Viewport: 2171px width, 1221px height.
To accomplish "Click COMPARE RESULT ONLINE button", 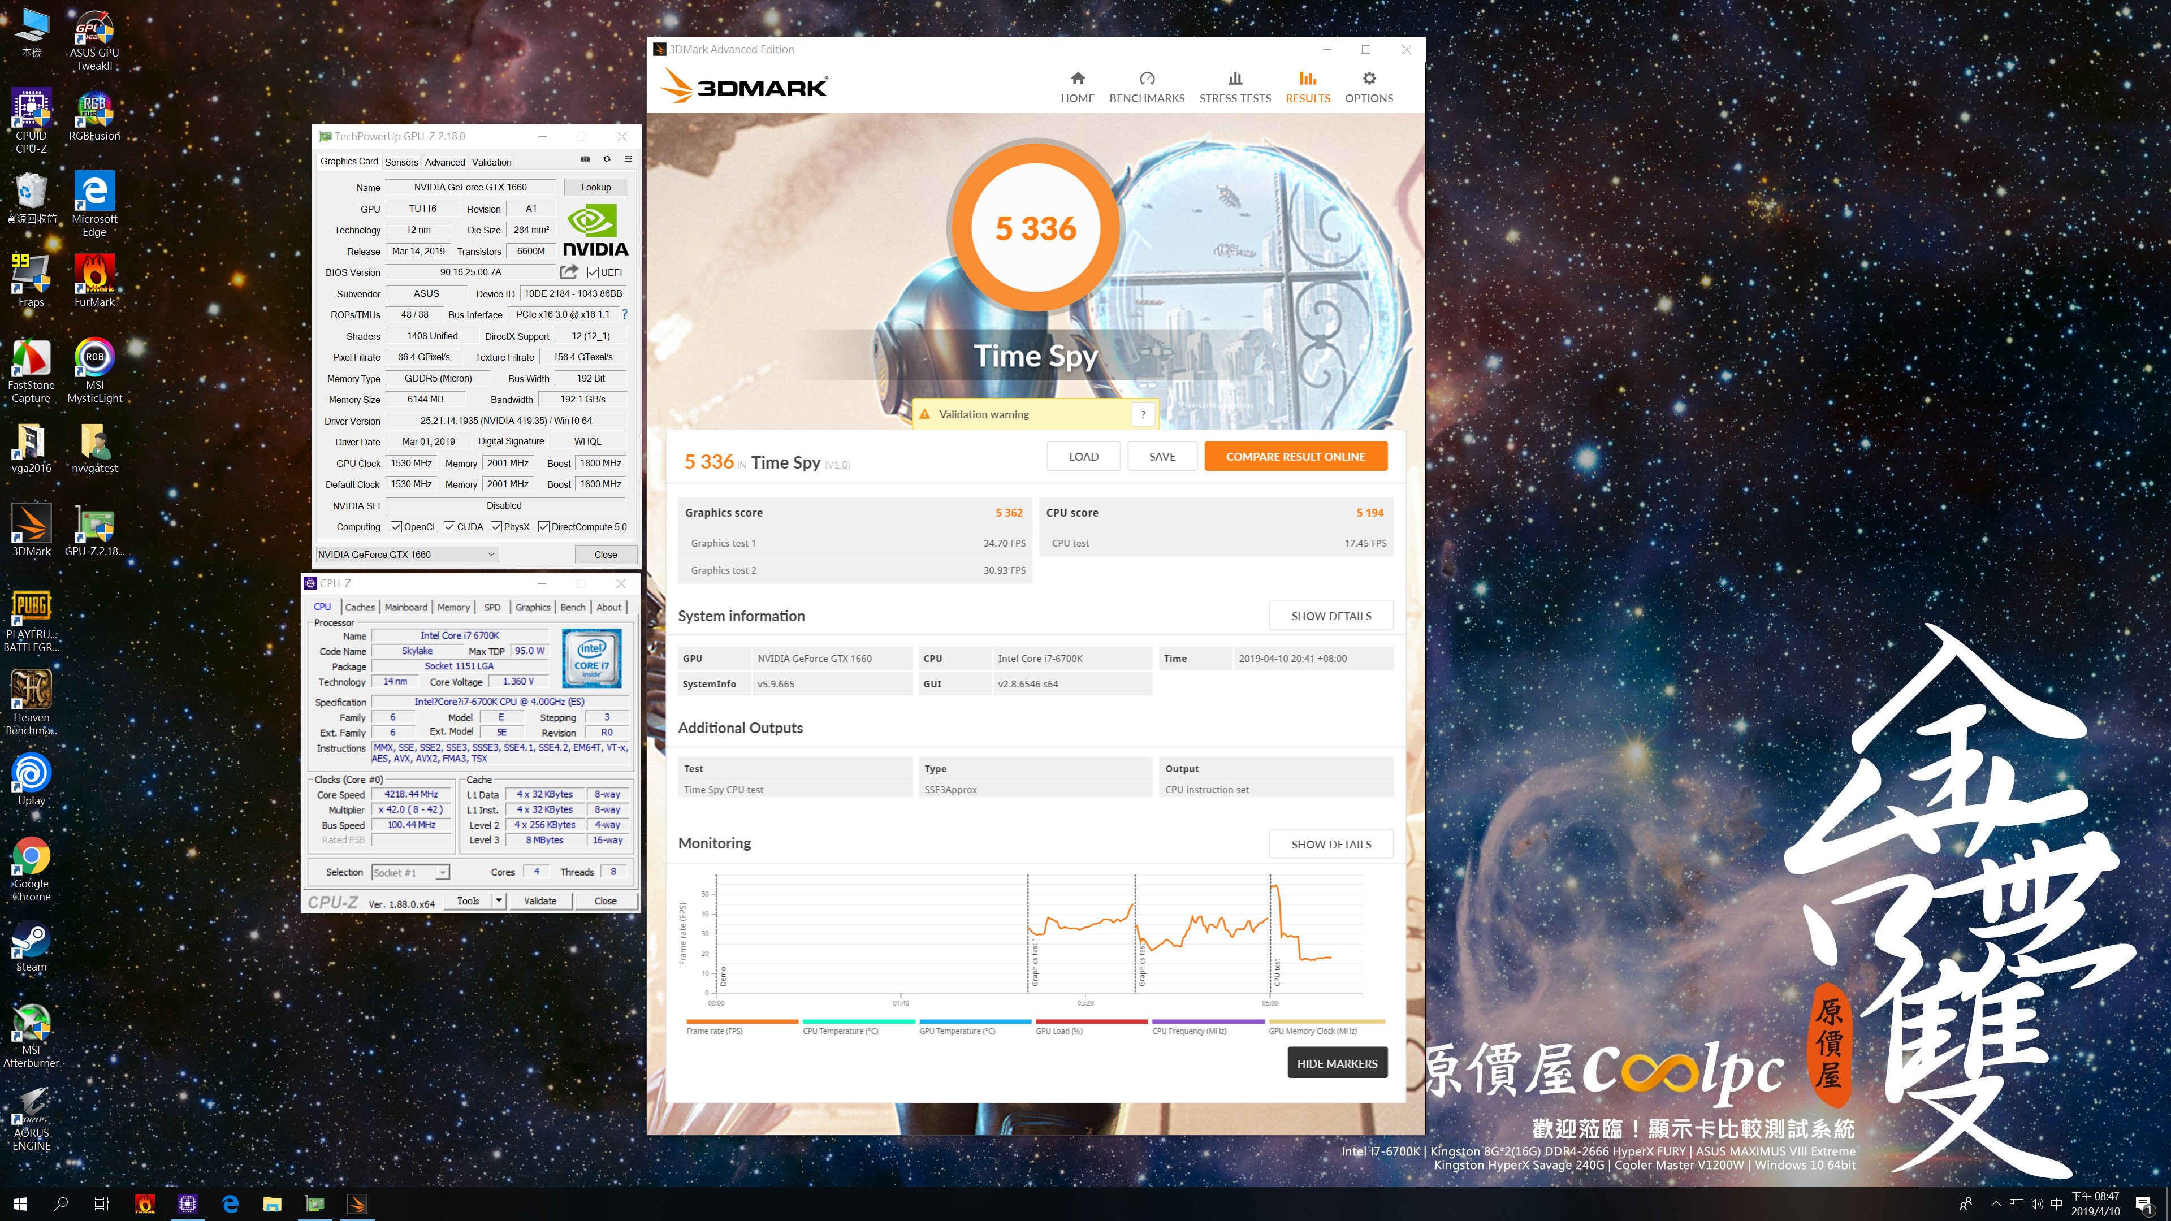I will click(1295, 456).
